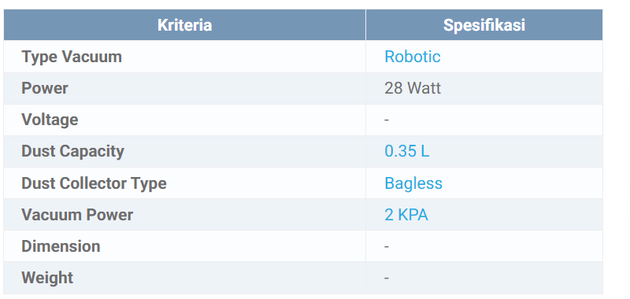The image size is (630, 299).
Task: Click the 2 KPA vacuum power link
Action: coord(406,215)
